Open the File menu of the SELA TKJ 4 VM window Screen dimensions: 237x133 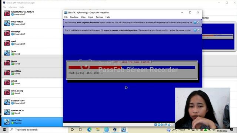coord(66,17)
